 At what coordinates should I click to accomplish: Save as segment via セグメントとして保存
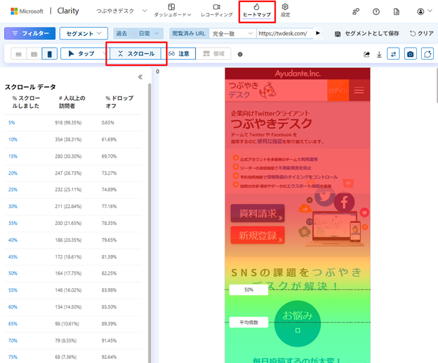point(367,33)
